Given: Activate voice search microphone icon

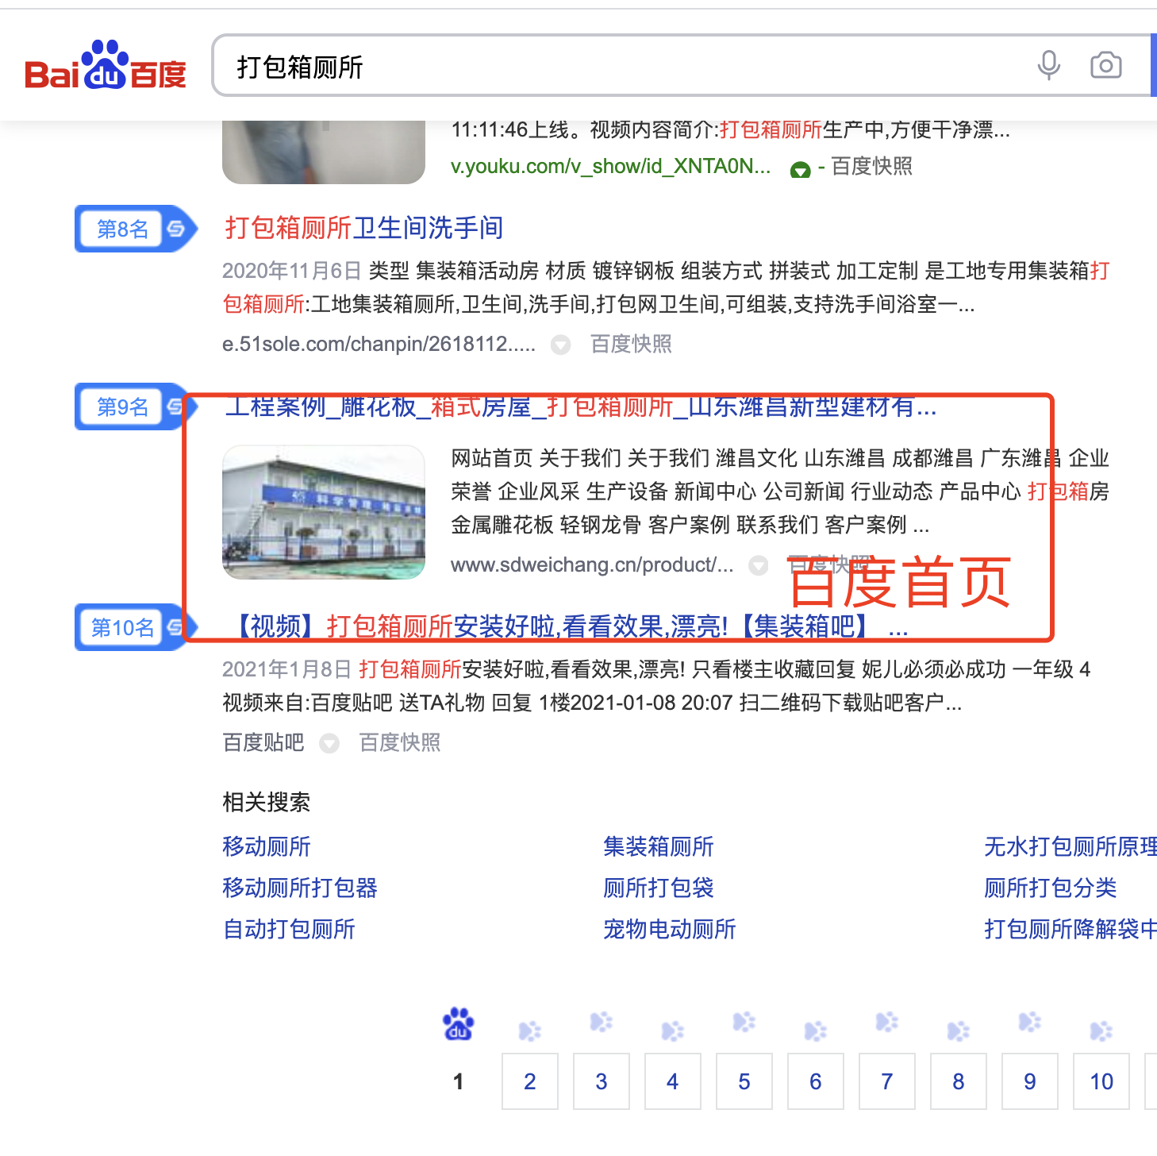Looking at the screenshot, I should point(1048,65).
